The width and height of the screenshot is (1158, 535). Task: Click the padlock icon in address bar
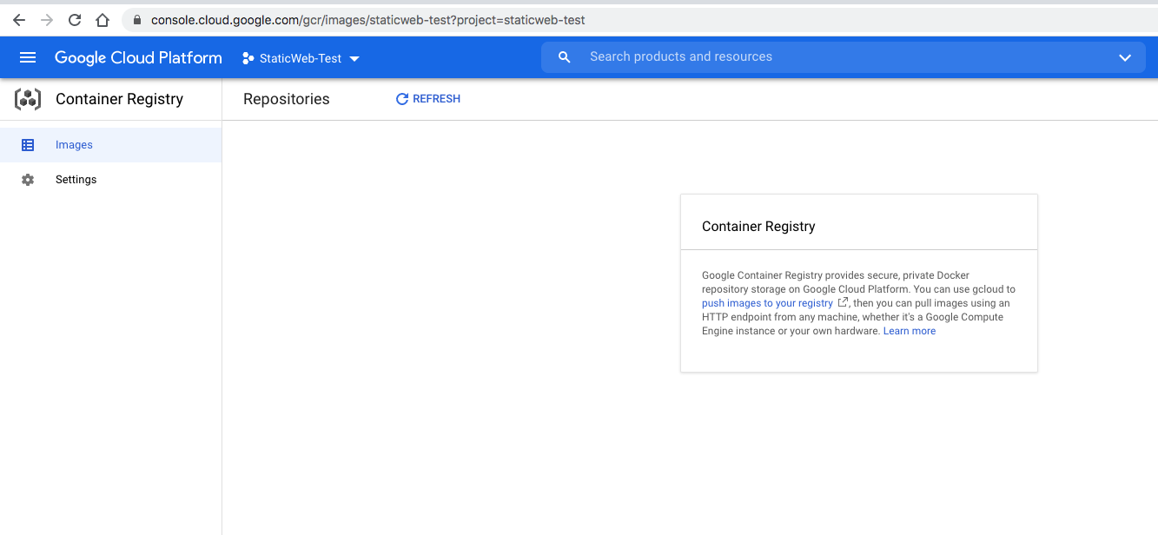(x=136, y=19)
